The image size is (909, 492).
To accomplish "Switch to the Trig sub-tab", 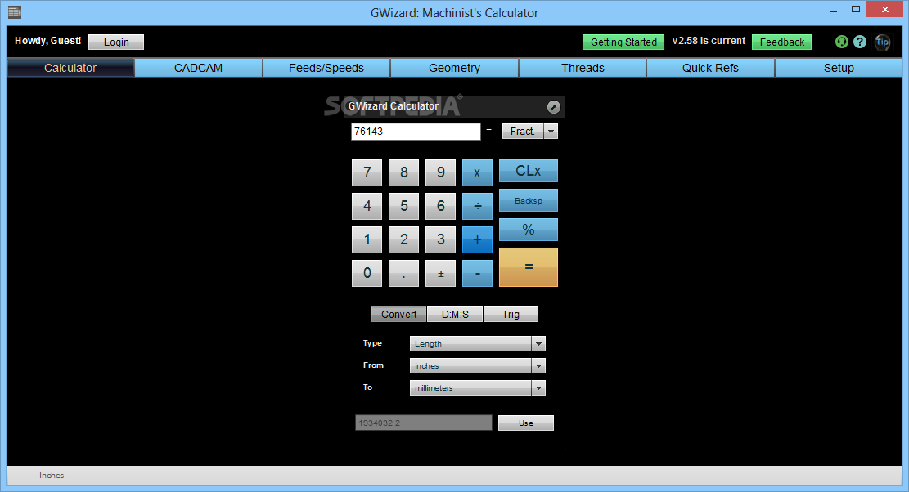I will 511,315.
